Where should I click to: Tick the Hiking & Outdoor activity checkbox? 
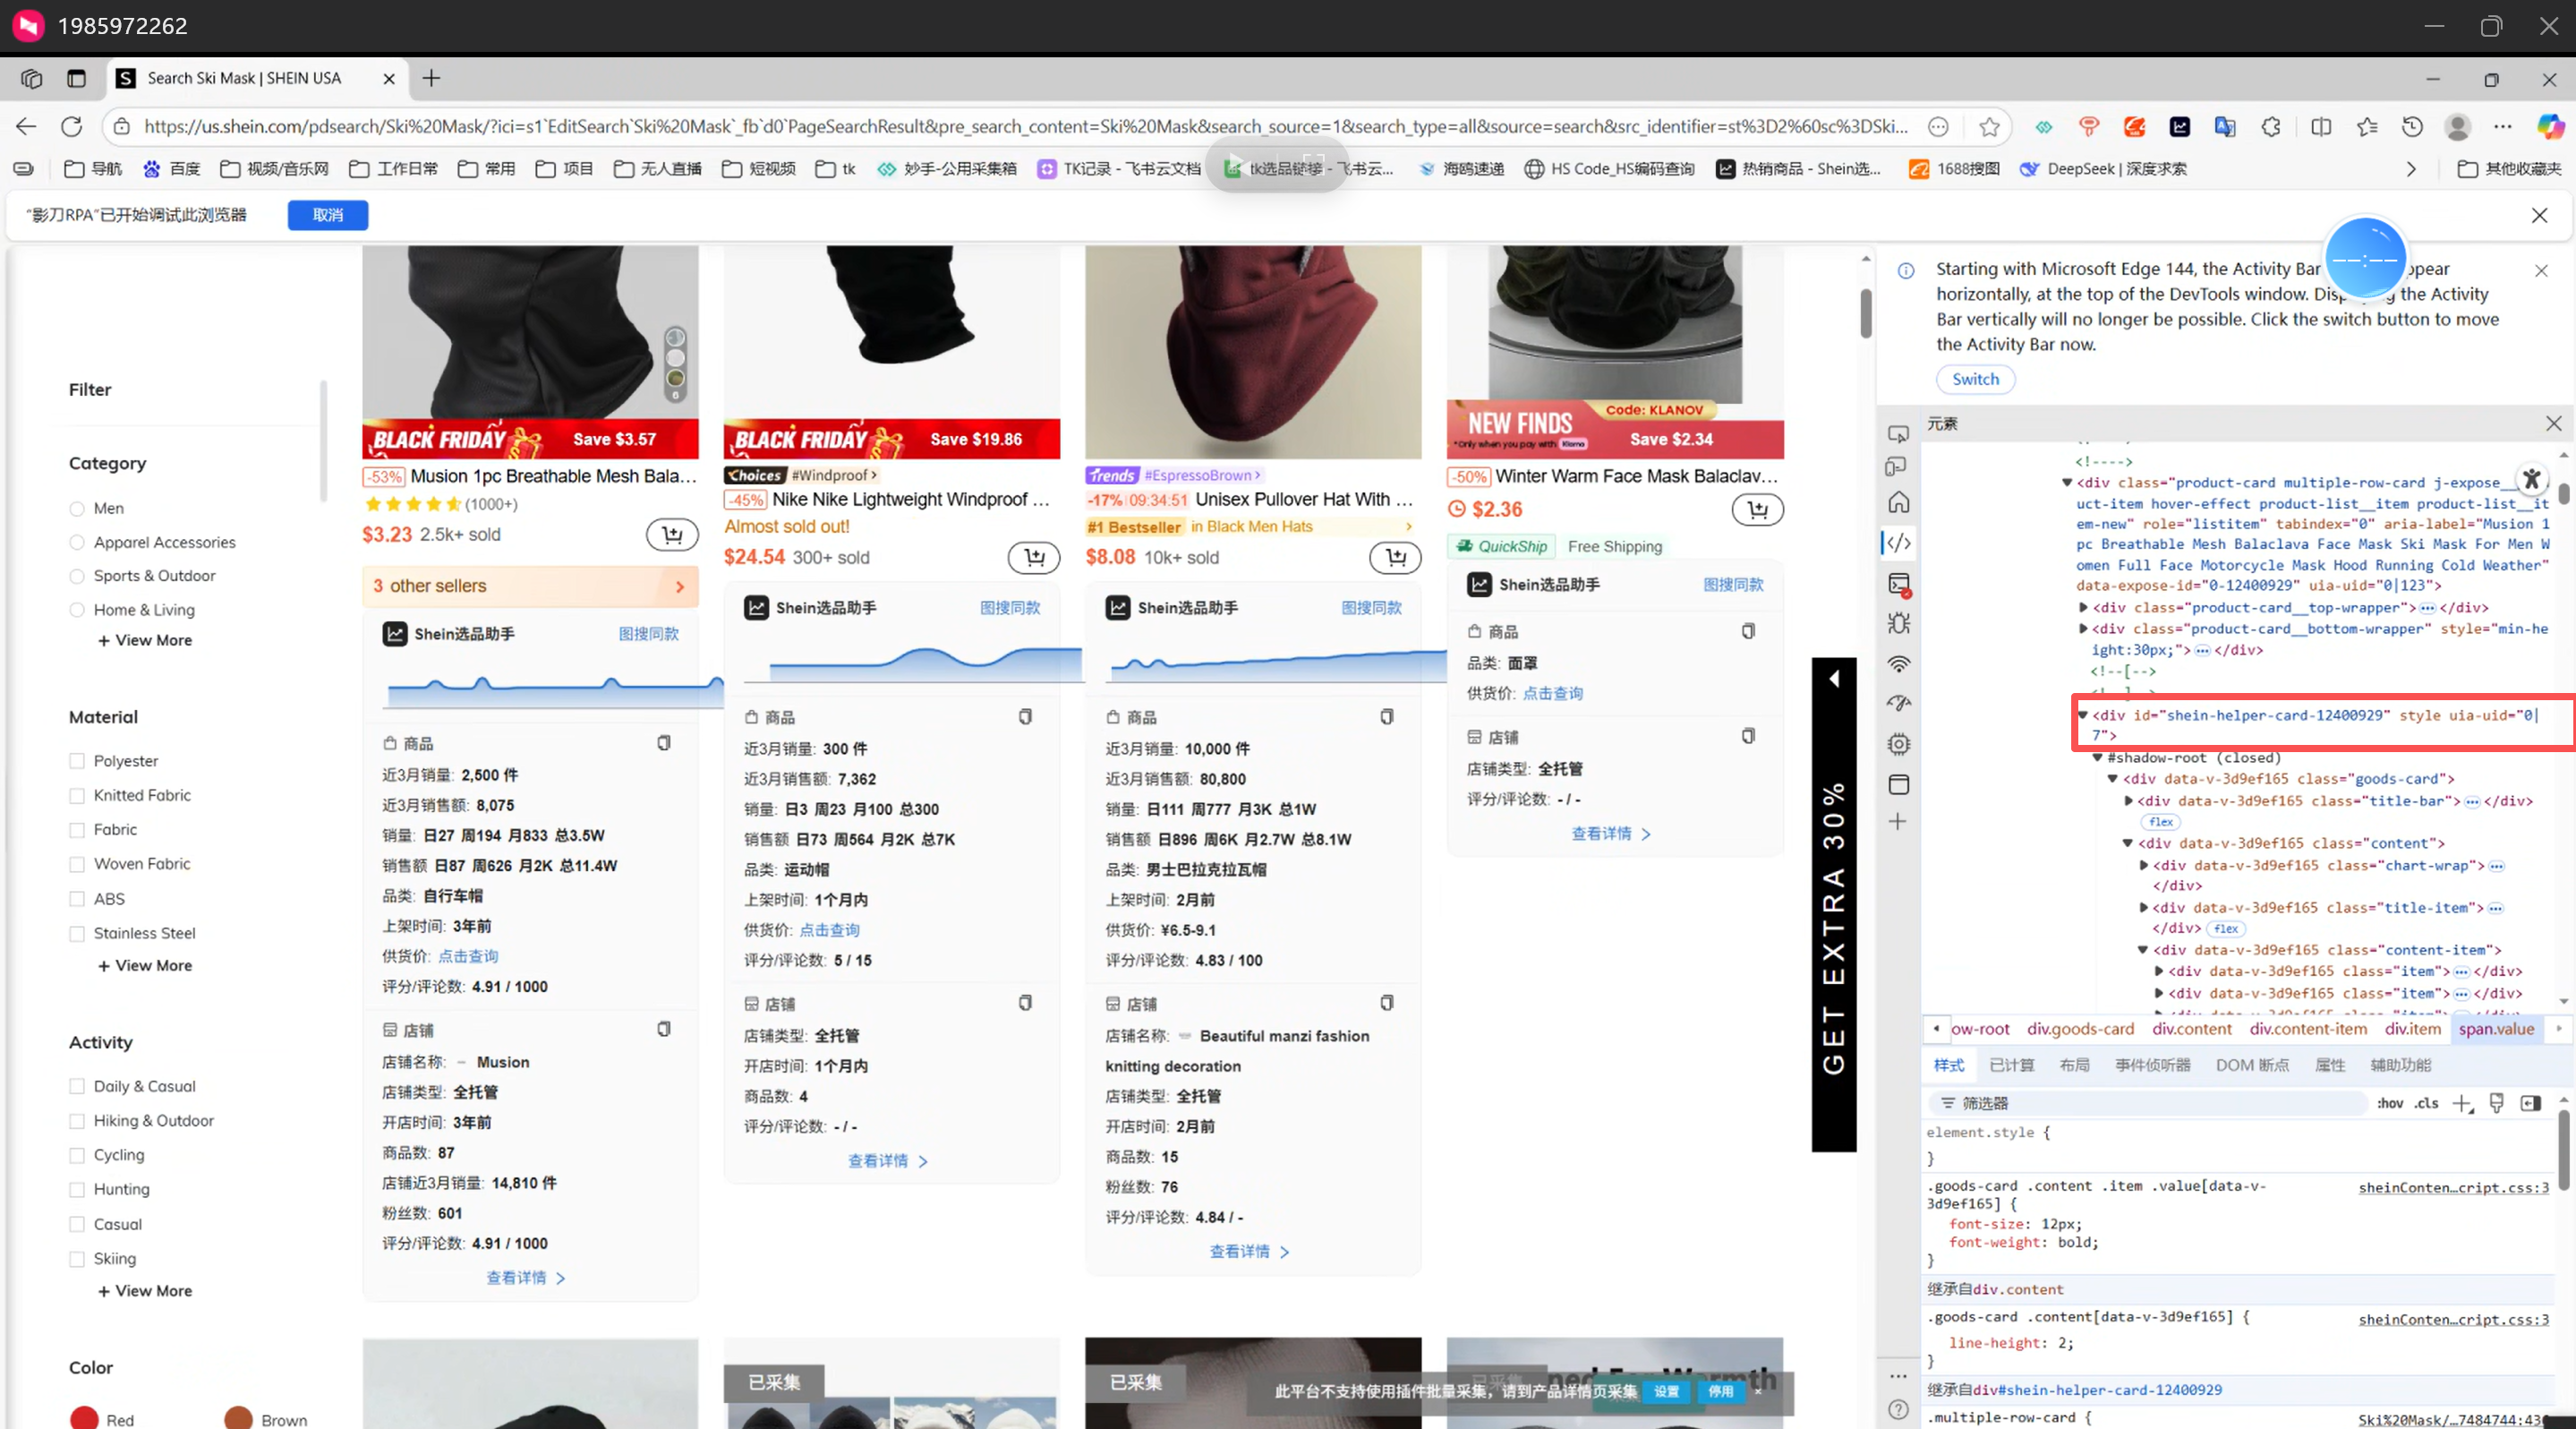(77, 1122)
